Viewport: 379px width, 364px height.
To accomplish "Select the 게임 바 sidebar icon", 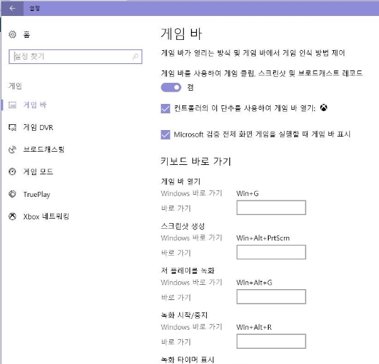I will [x=12, y=105].
